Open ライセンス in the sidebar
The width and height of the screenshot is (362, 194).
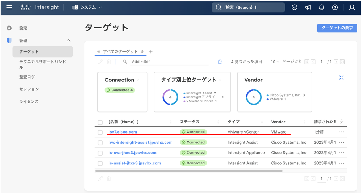click(29, 101)
